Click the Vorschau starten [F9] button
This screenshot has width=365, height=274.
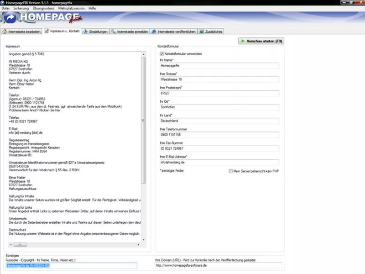pos(261,41)
